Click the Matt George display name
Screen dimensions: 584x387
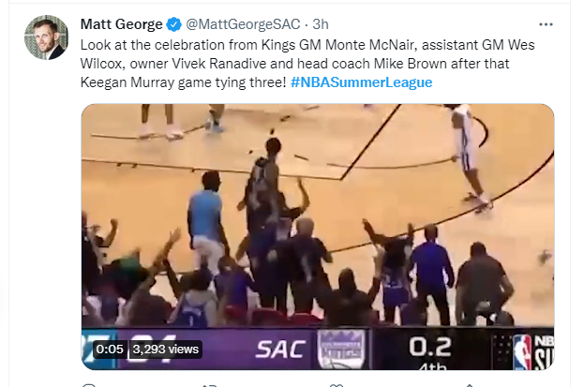[x=121, y=23]
